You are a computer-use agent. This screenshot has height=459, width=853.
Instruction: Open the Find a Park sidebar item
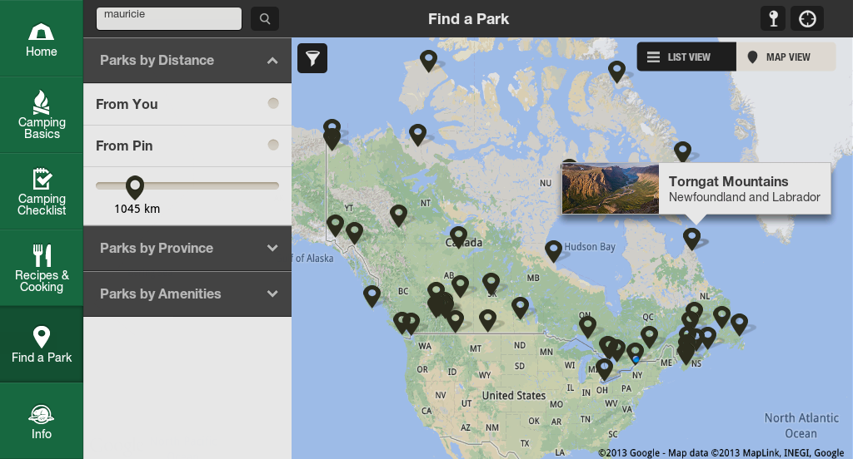(42, 344)
